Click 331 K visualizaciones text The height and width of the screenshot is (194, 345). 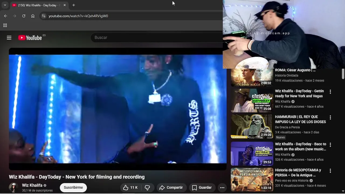click(289, 186)
